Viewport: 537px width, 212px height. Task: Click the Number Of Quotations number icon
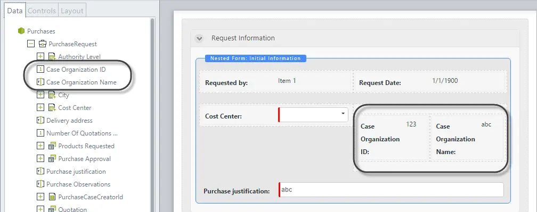(40, 133)
